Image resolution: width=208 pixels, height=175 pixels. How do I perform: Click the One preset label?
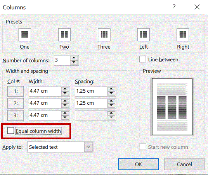click(24, 47)
